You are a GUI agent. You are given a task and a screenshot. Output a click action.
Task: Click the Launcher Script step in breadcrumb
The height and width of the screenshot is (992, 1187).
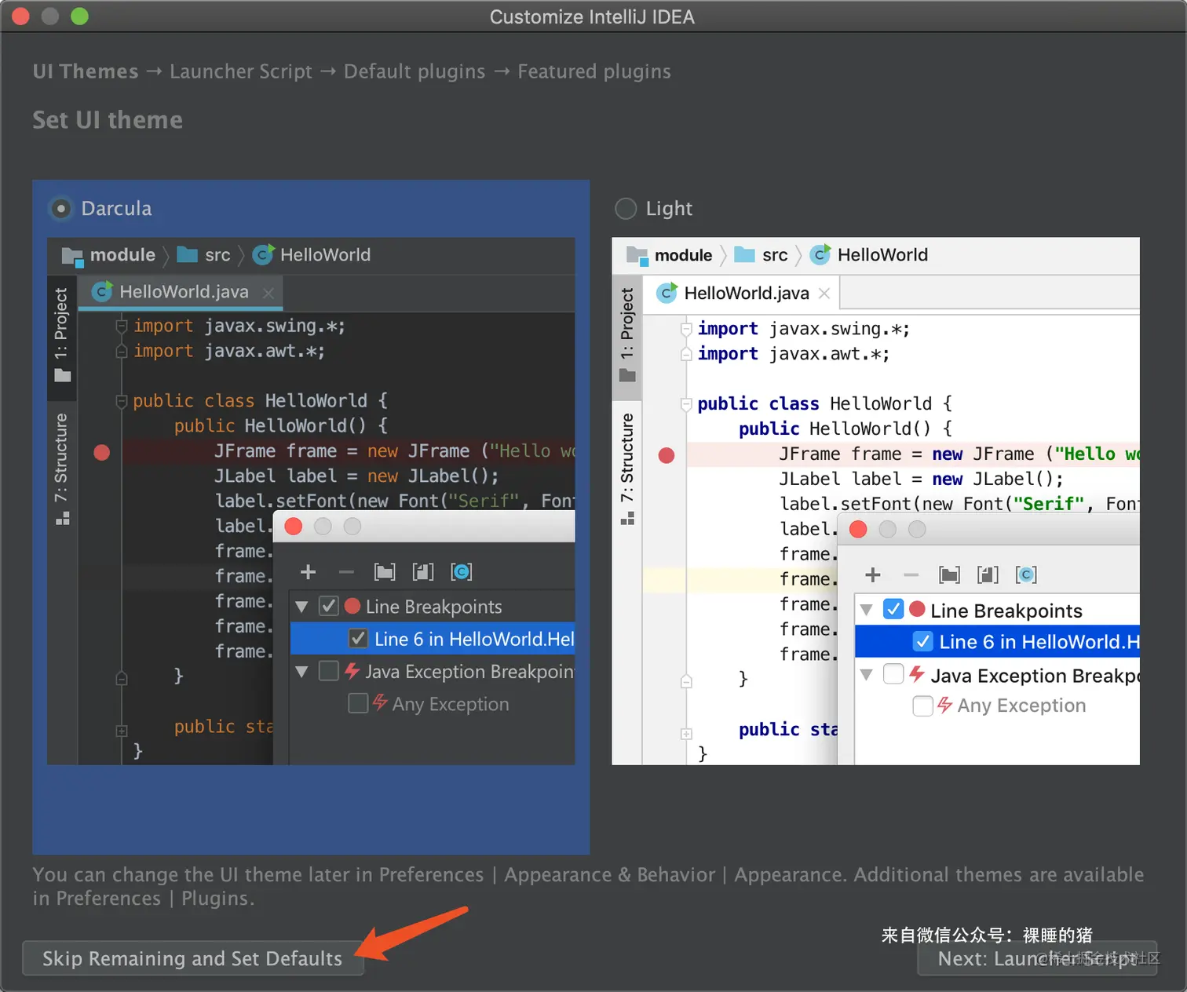(241, 71)
